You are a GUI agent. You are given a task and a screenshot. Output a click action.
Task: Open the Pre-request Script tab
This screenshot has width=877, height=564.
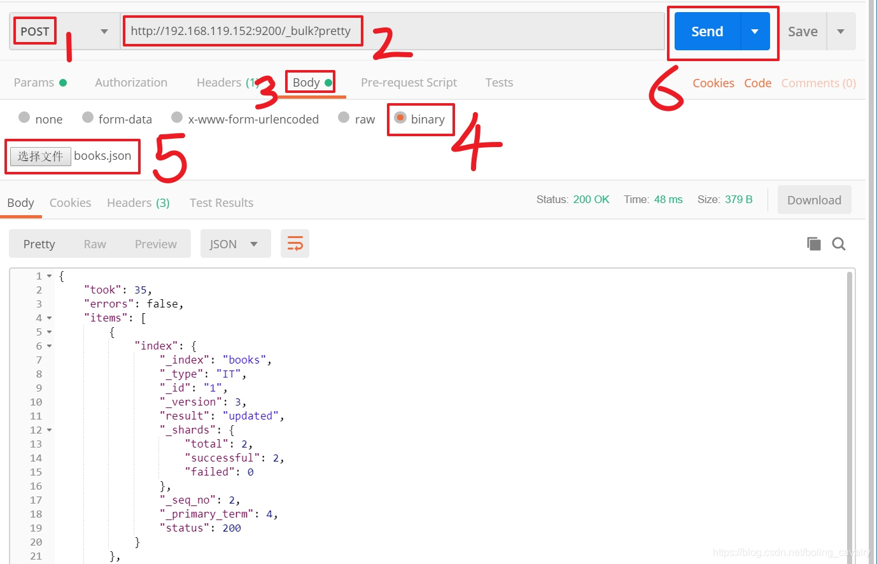[x=409, y=82]
